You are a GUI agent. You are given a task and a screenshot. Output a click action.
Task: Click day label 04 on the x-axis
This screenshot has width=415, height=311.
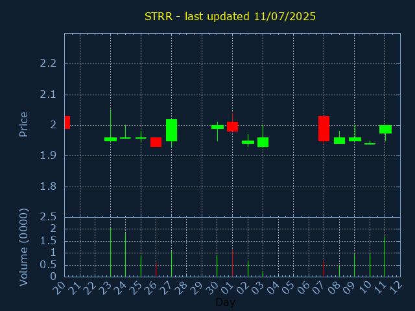coord(273,288)
